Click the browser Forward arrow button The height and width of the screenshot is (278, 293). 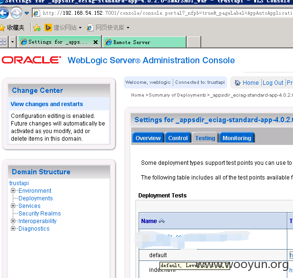tap(16, 13)
